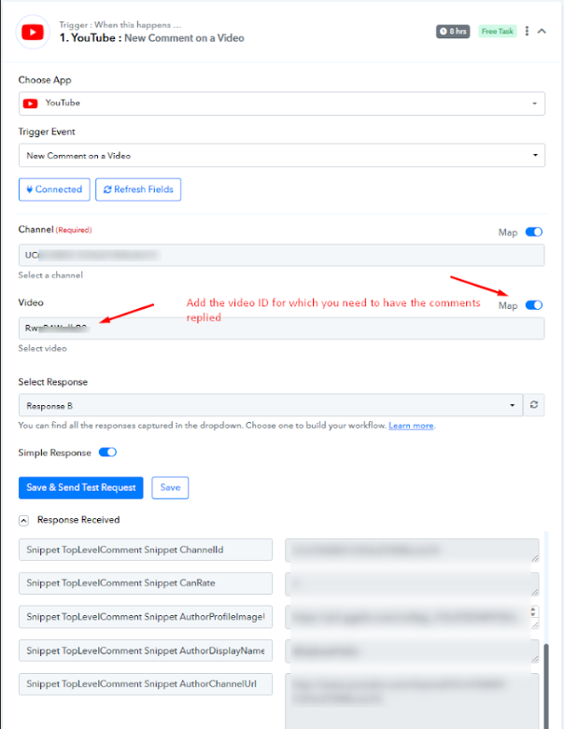This screenshot has height=729, width=564.
Task: Open the Learn more link
Action: 411,426
